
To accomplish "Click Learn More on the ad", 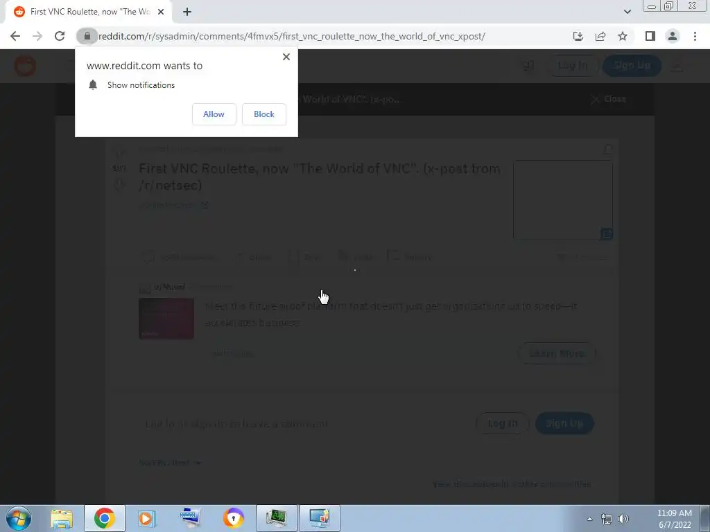I will tap(557, 353).
